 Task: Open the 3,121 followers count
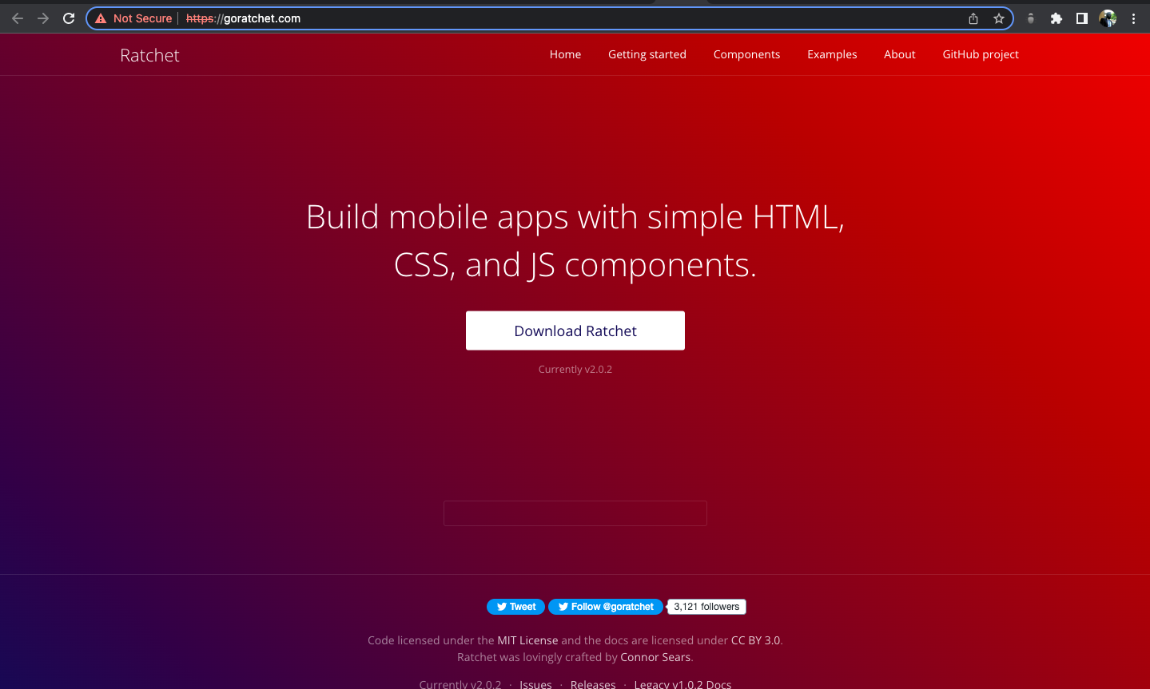[x=706, y=607]
